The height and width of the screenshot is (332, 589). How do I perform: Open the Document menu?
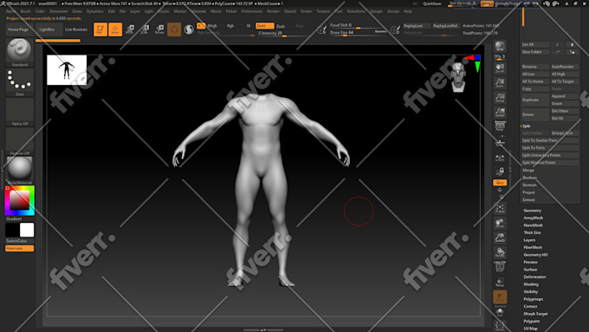58,11
